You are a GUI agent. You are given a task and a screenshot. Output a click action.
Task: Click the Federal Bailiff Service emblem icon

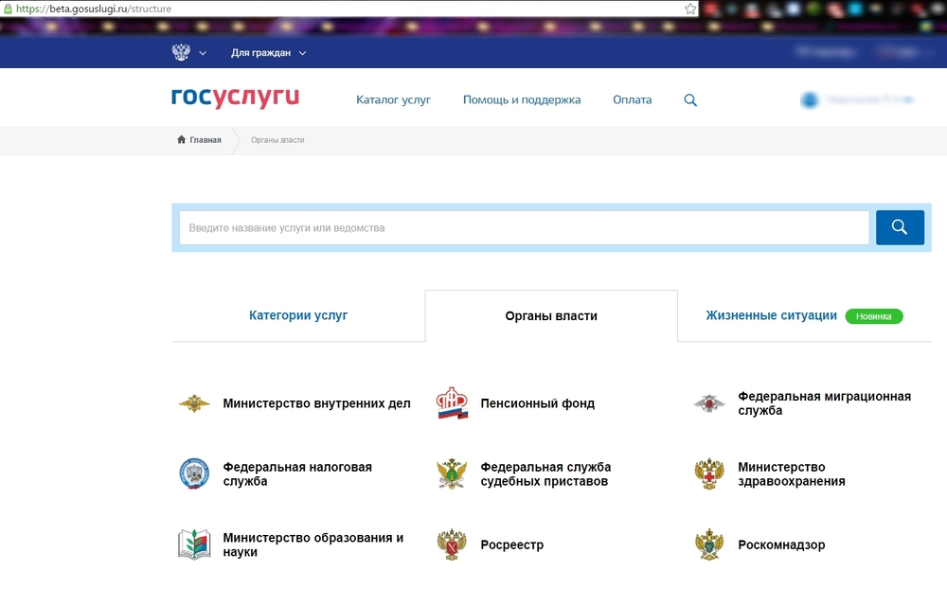point(452,473)
